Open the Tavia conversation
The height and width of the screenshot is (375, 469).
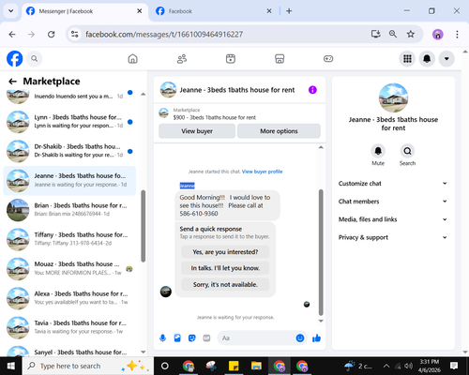coord(69,327)
